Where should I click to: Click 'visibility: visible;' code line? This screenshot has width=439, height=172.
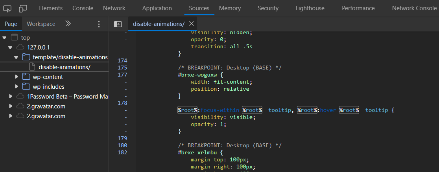click(x=223, y=117)
